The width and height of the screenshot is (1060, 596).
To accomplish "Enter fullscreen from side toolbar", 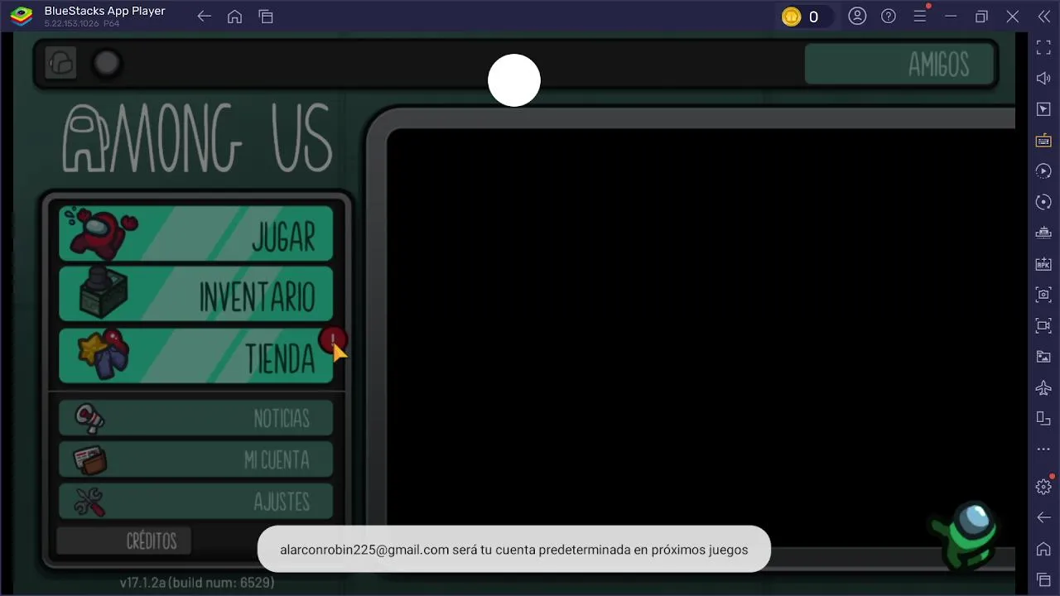I will click(1043, 48).
